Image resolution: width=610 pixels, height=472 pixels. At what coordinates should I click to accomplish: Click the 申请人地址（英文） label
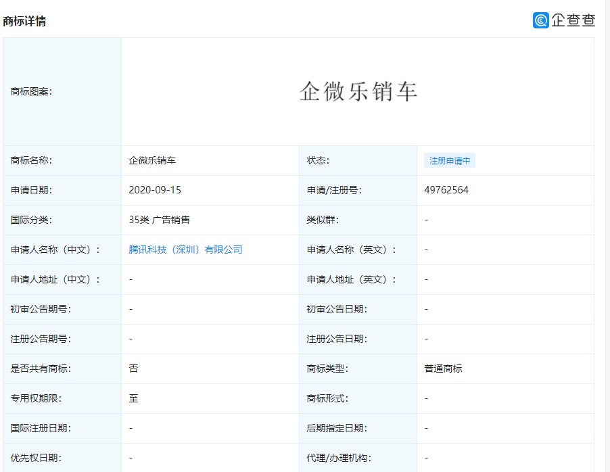[352, 279]
